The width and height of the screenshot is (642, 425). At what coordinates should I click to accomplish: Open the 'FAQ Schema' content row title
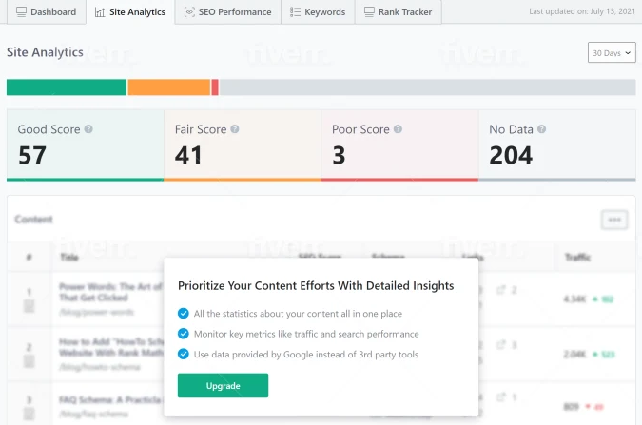[111, 399]
